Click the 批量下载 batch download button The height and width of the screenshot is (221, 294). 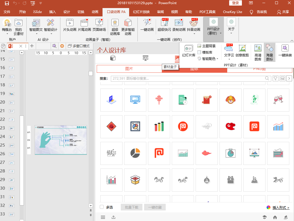click(x=132, y=207)
